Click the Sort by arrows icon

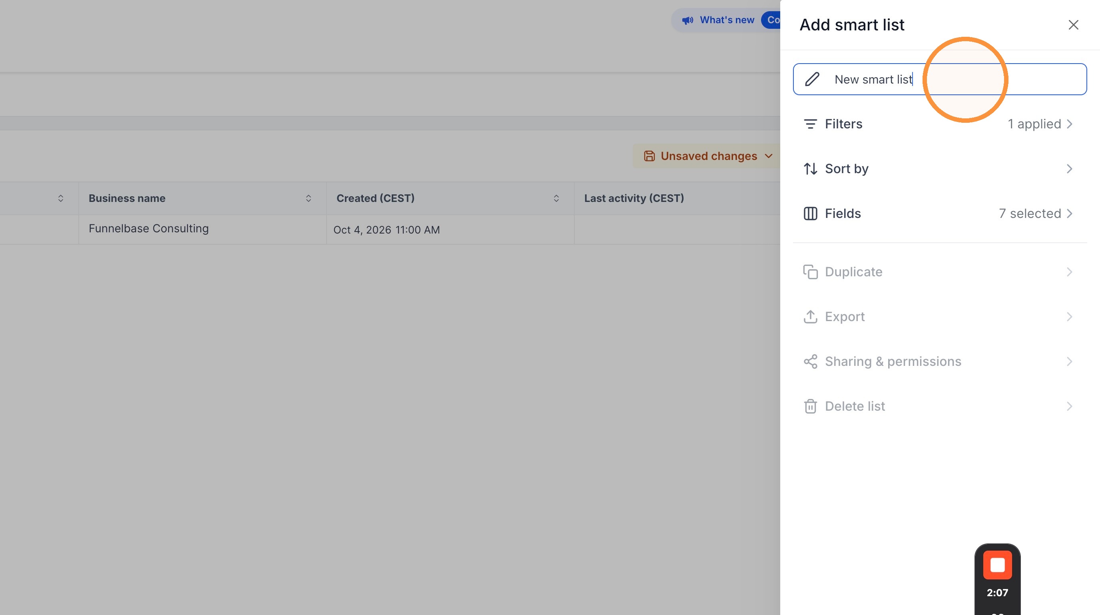pos(810,169)
